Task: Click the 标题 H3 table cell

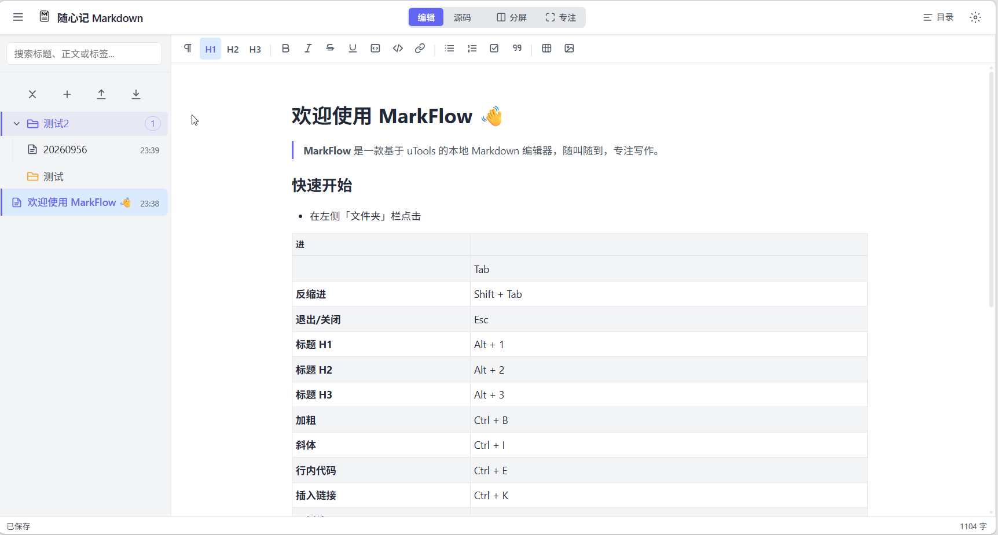Action: tap(381, 395)
